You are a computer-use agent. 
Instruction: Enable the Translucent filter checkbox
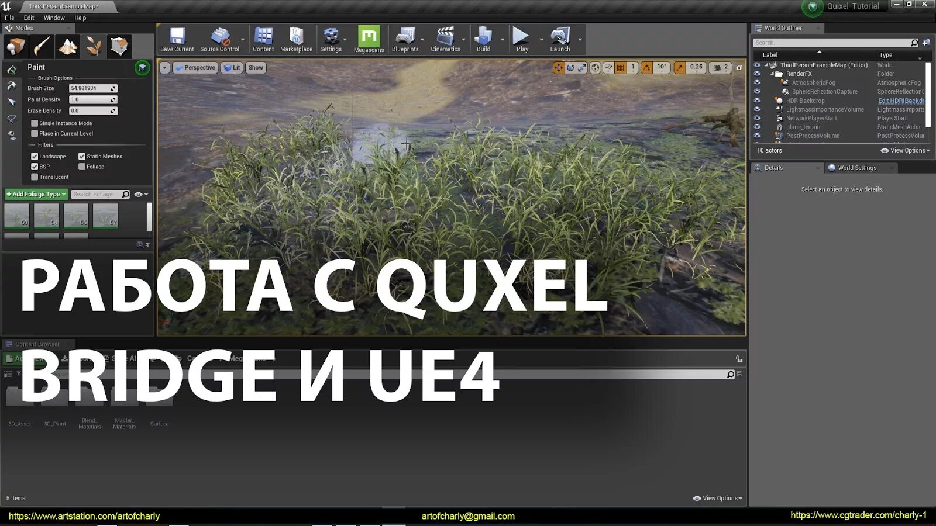35,177
